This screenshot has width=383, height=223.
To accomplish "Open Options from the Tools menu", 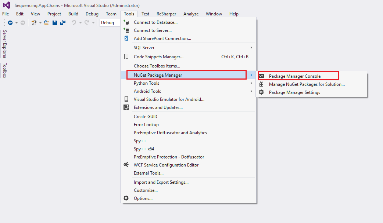I will click(189, 198).
